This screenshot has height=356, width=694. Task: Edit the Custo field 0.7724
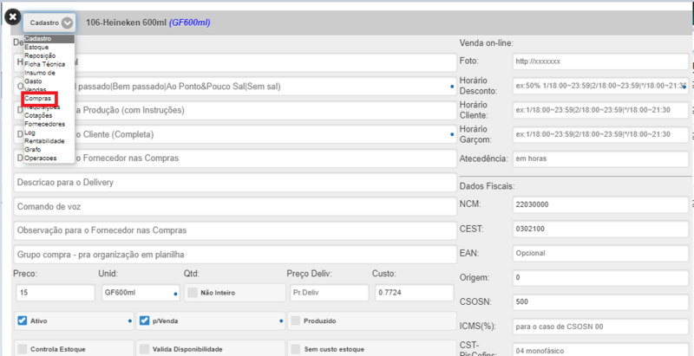[415, 293]
